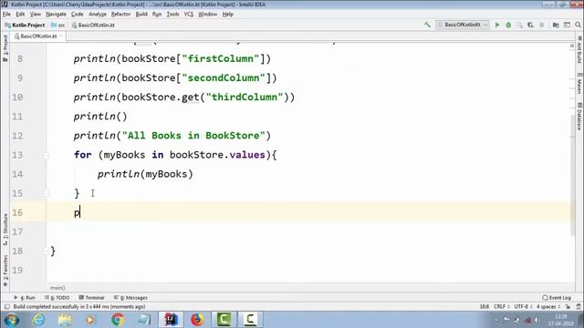Open the Edit menu
The image size is (584, 328).
point(20,15)
